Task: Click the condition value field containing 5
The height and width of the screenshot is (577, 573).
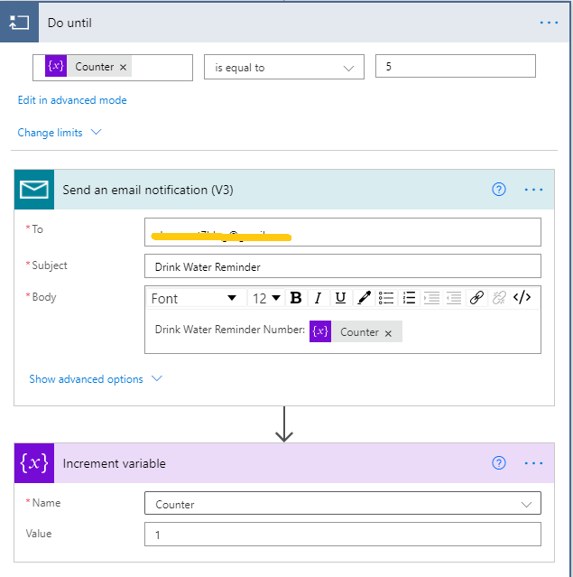Action: [x=456, y=66]
